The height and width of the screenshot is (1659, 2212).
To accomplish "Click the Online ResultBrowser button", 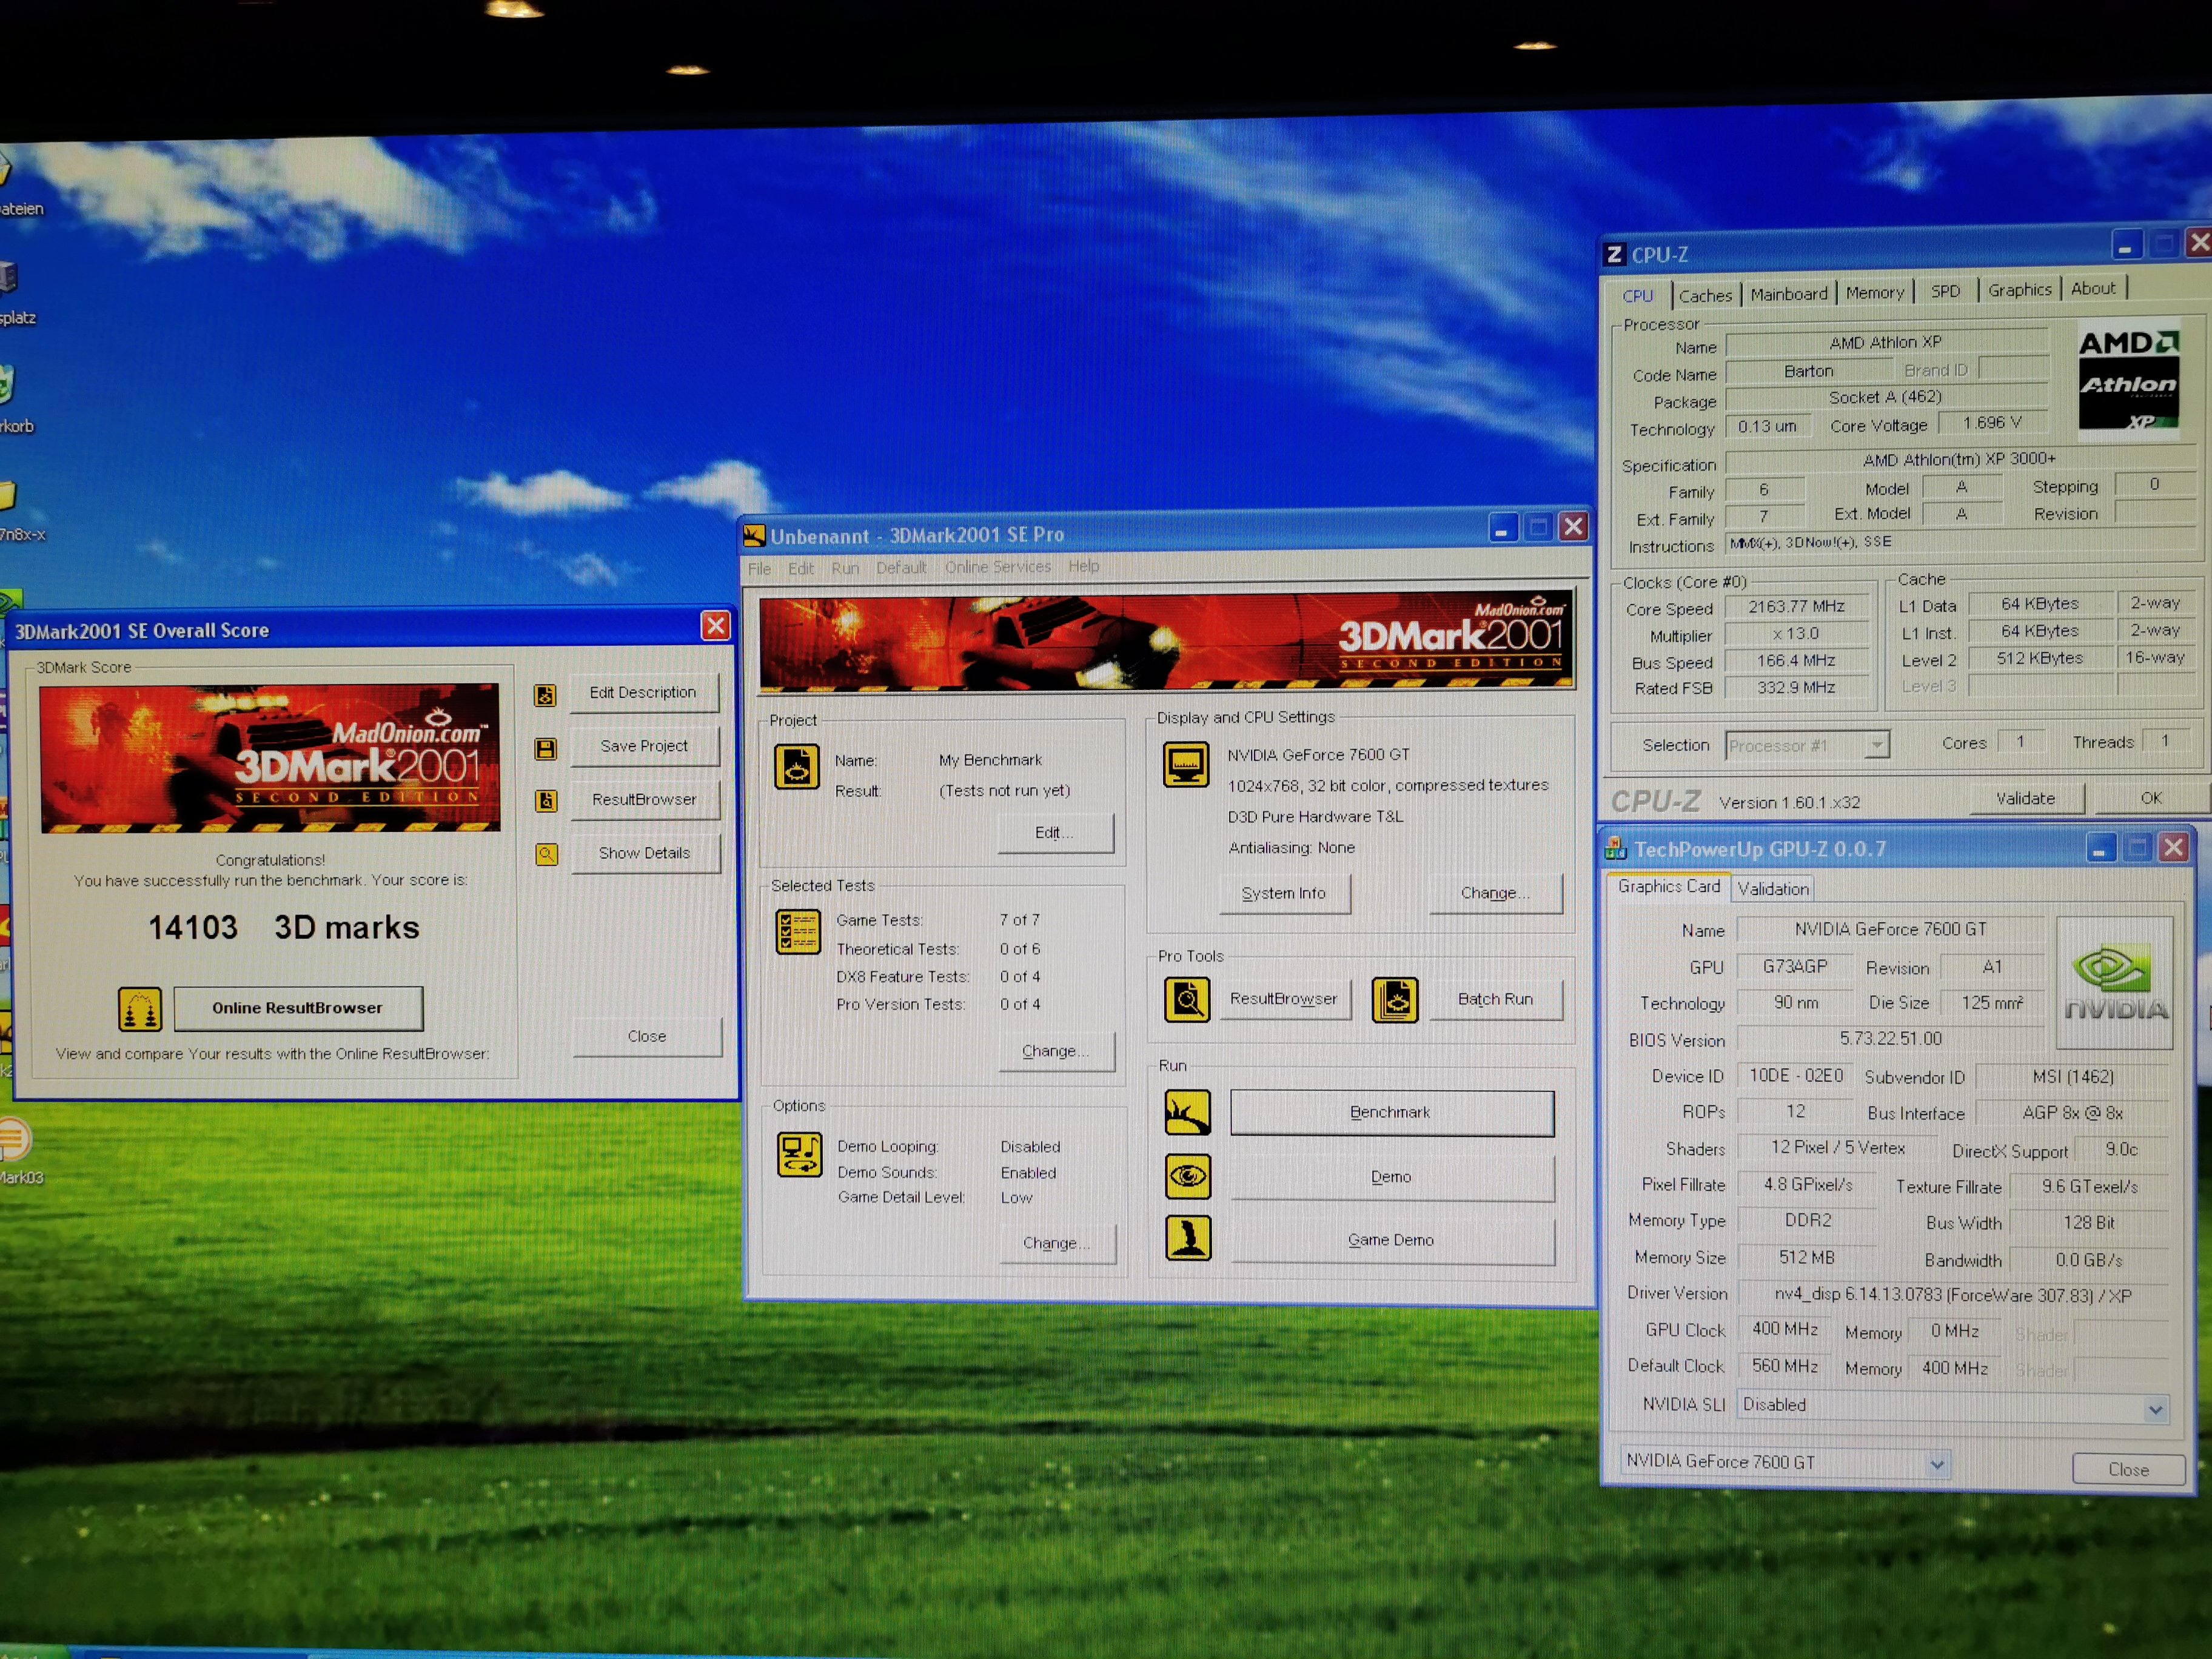I will [x=298, y=1008].
